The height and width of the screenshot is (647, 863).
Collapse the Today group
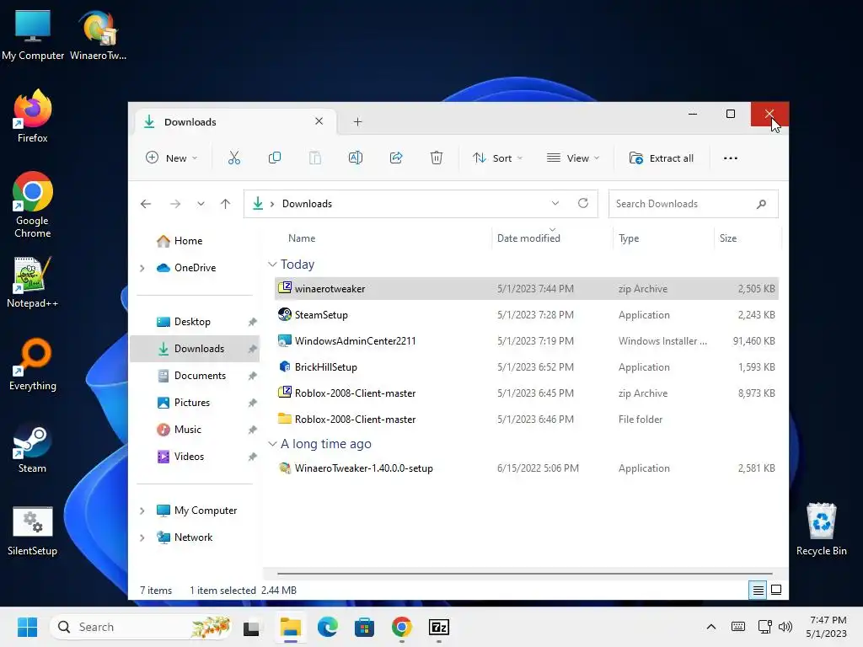pos(272,265)
